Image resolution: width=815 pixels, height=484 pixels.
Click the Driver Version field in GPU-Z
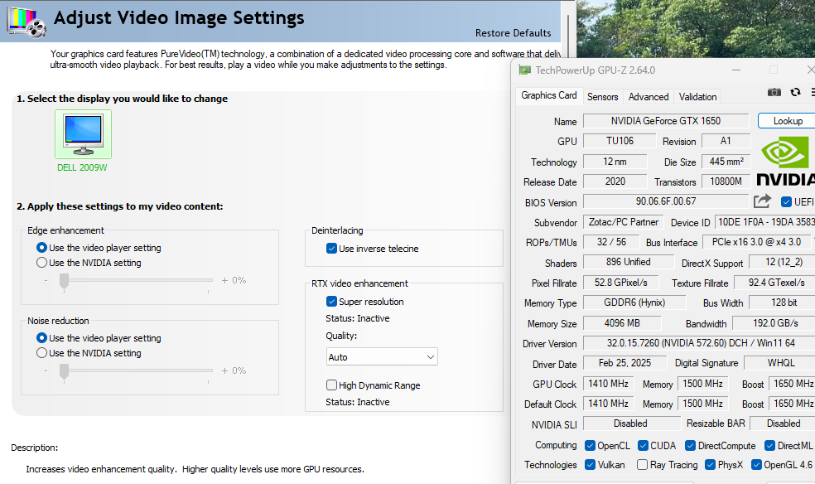coord(699,343)
